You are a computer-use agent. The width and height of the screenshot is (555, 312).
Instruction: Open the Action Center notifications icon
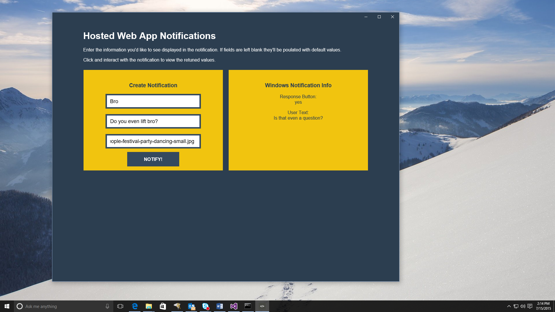click(530, 306)
